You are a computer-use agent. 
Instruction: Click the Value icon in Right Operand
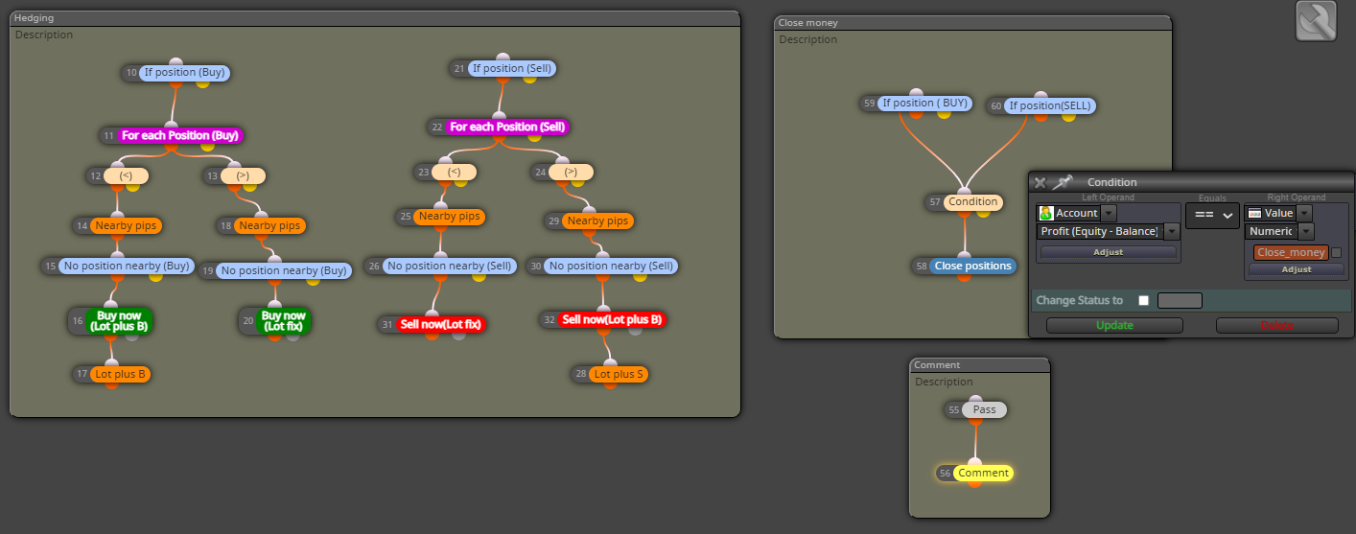point(1254,213)
